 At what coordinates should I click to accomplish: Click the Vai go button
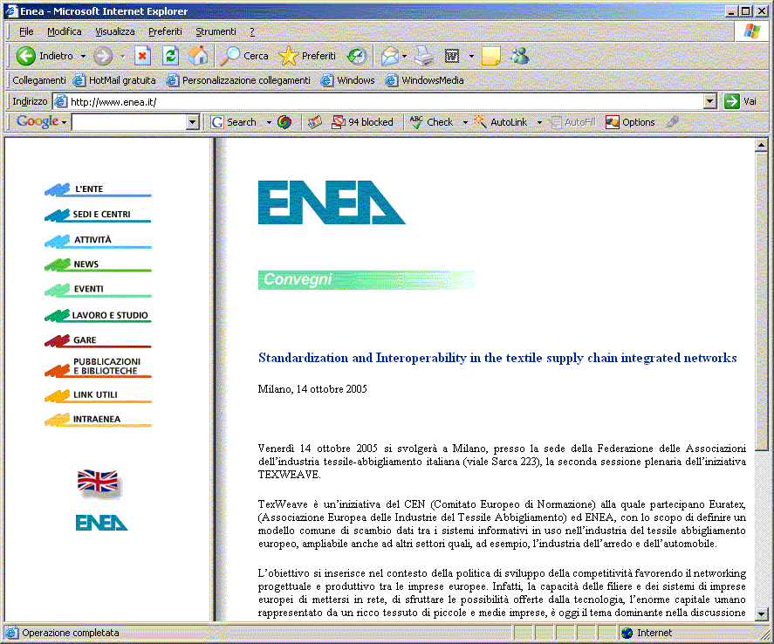point(741,101)
